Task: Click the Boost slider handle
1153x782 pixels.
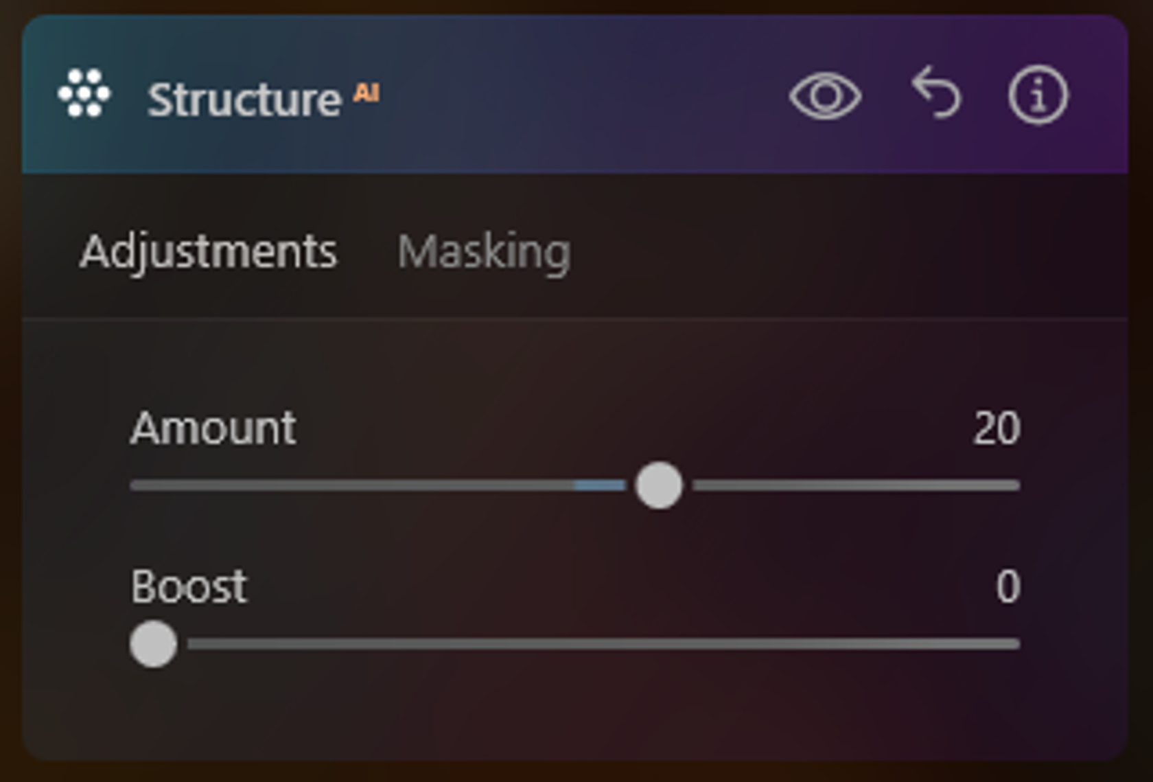Action: tap(154, 644)
